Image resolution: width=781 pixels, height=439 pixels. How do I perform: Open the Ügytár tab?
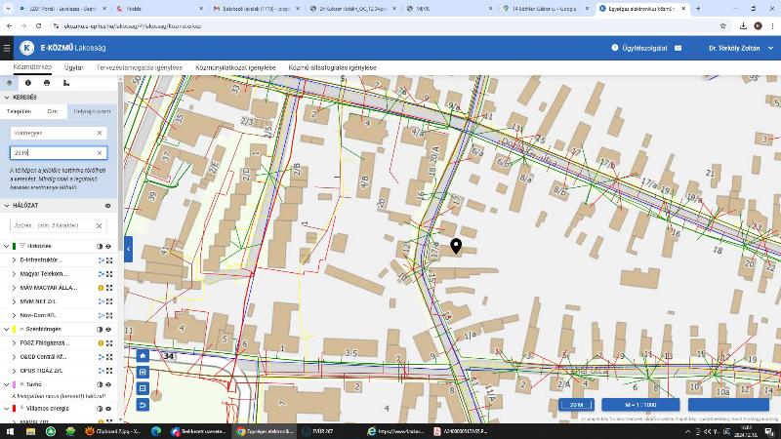click(x=74, y=67)
